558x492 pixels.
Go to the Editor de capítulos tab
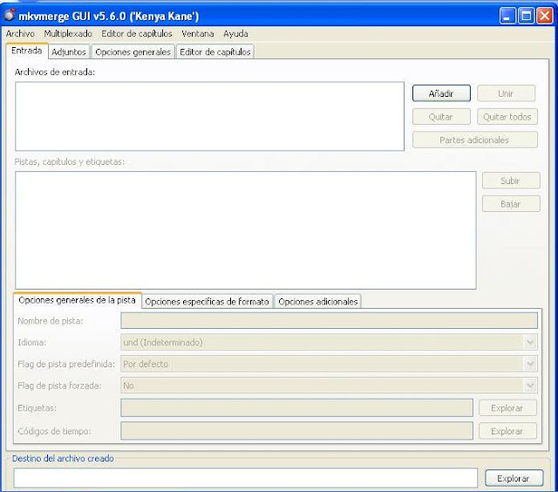(215, 52)
